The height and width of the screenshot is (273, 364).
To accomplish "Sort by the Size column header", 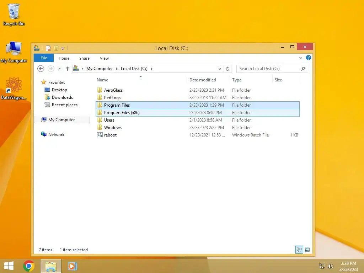I will pos(278,80).
